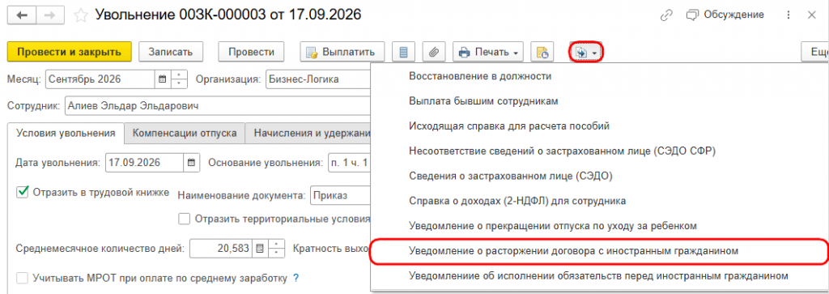The width and height of the screenshot is (829, 294).
Task: Click the Провести button
Action: point(252,52)
